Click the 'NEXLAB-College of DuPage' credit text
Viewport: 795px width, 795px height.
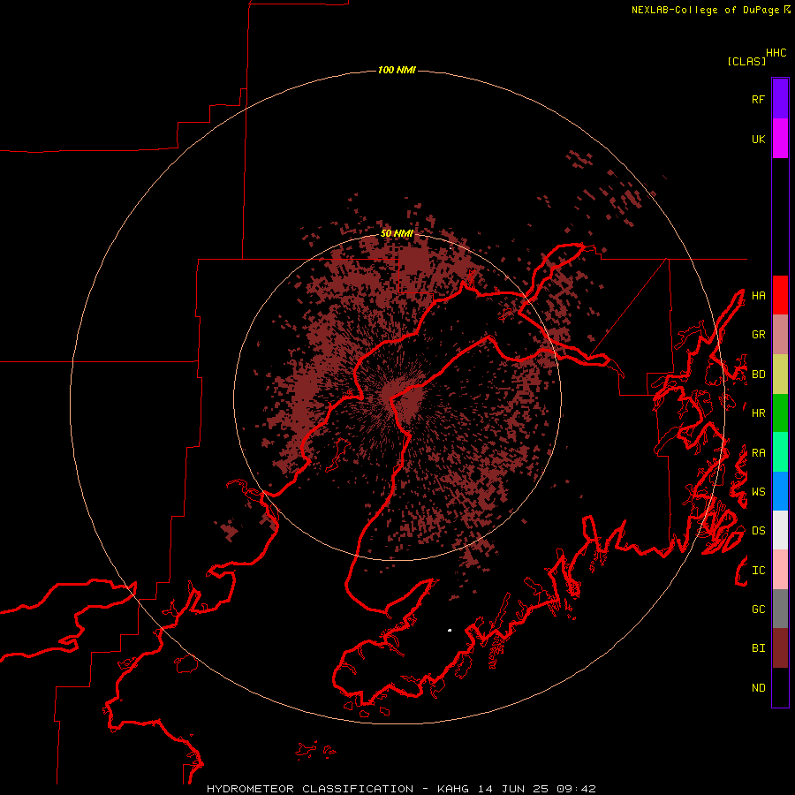pyautogui.click(x=705, y=10)
